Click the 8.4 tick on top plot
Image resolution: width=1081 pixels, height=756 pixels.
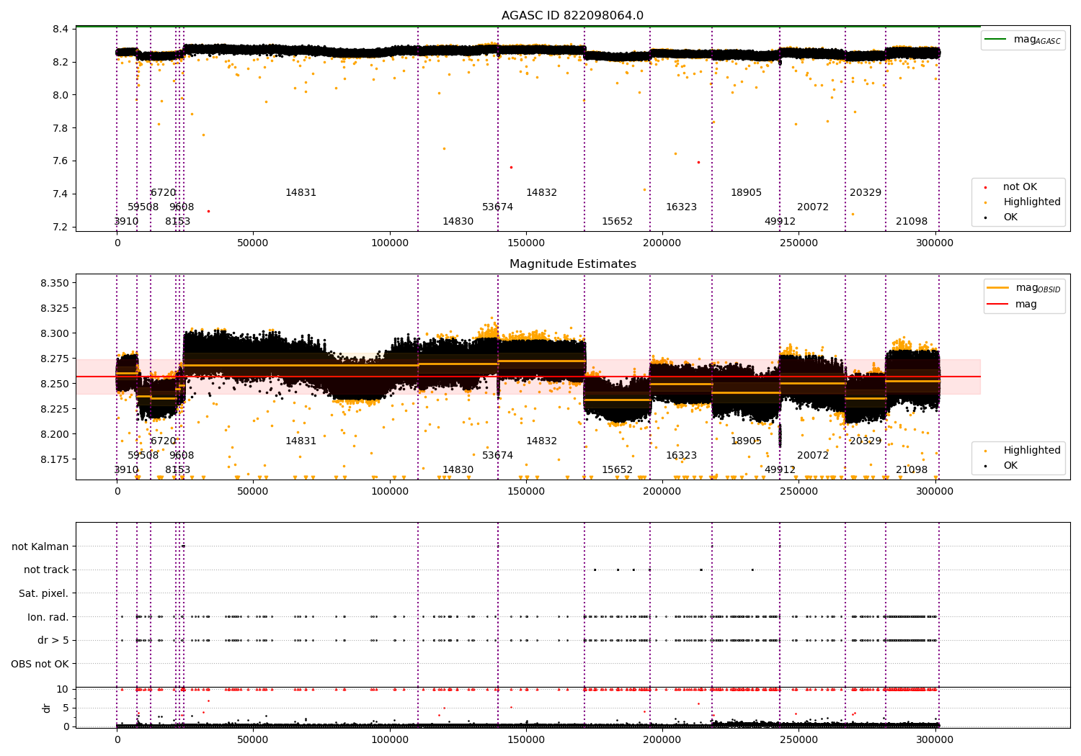[61, 30]
